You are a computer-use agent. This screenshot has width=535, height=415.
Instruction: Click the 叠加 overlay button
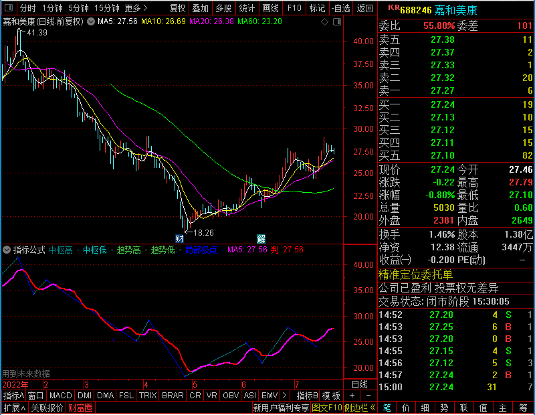tap(200, 8)
